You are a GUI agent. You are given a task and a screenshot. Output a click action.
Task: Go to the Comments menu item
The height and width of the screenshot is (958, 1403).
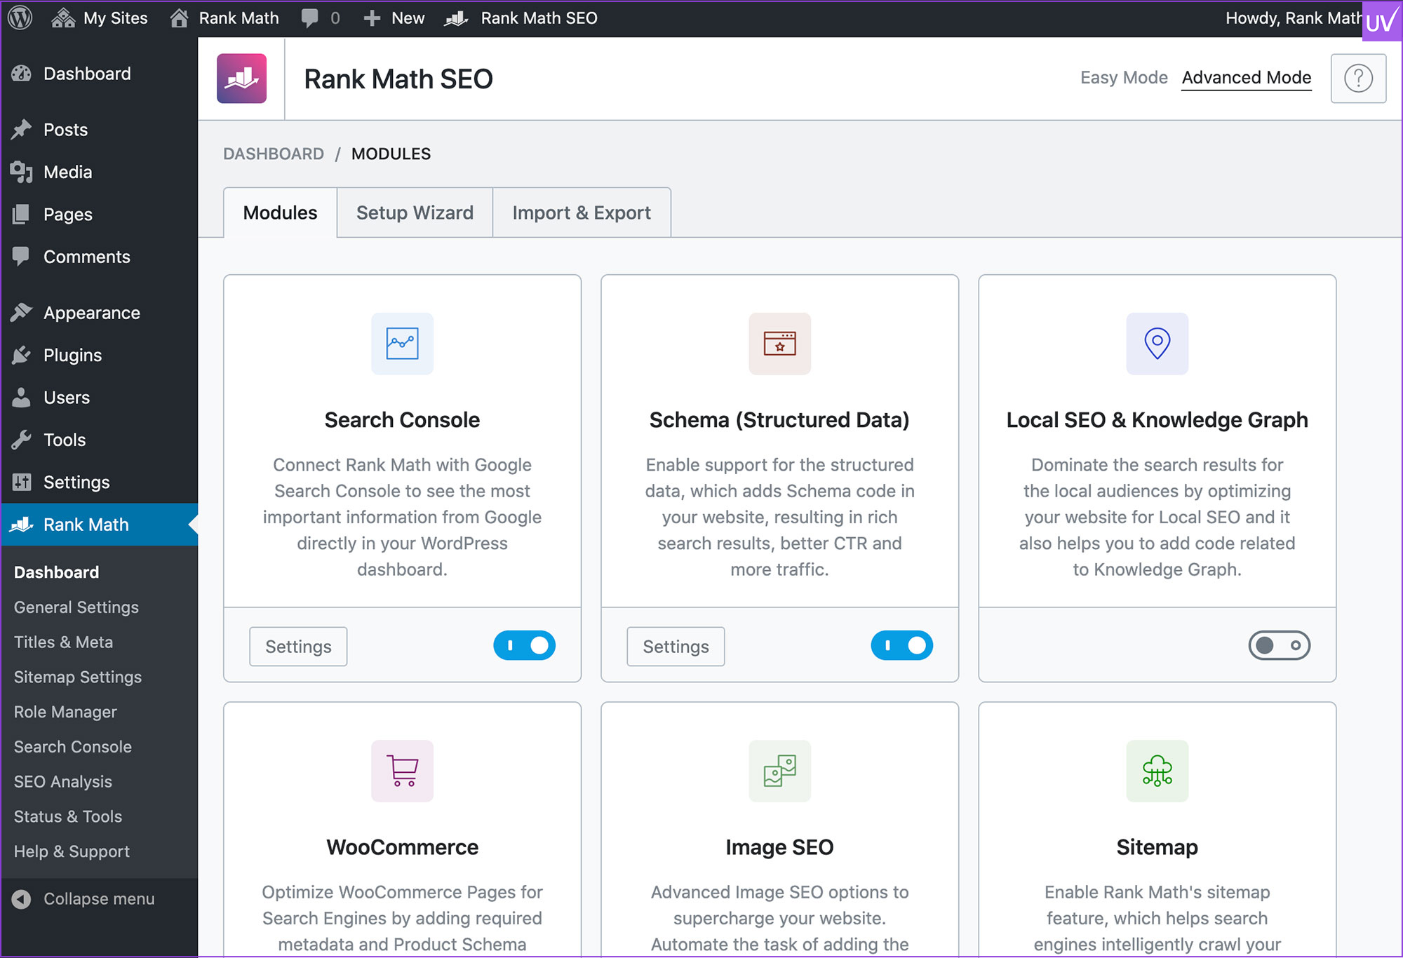tap(87, 257)
